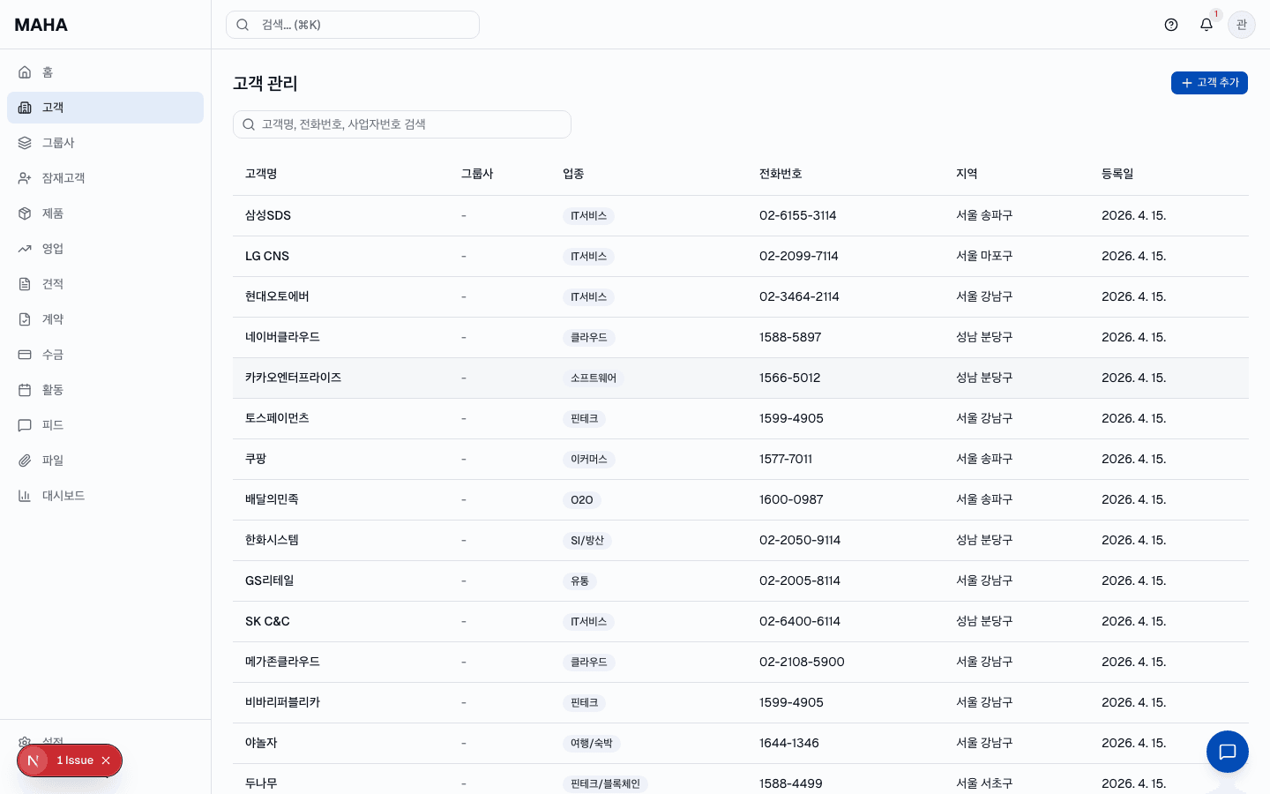The width and height of the screenshot is (1270, 794).
Task: Click the SI/방산 industry tag
Action: [587, 540]
